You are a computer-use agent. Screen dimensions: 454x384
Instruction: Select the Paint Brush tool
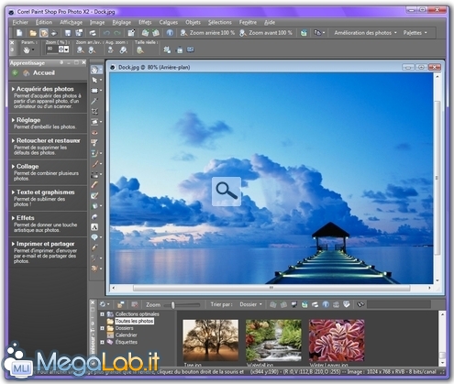94,164
